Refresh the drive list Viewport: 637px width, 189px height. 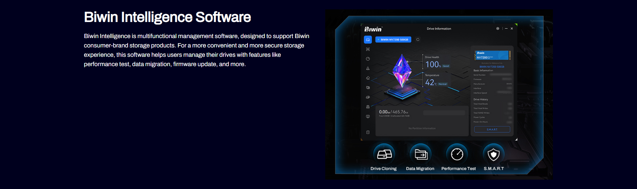(418, 39)
